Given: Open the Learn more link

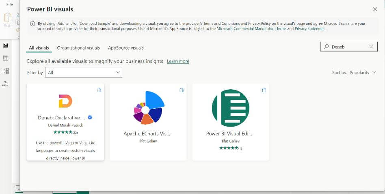Looking at the screenshot, I should pos(178,61).
